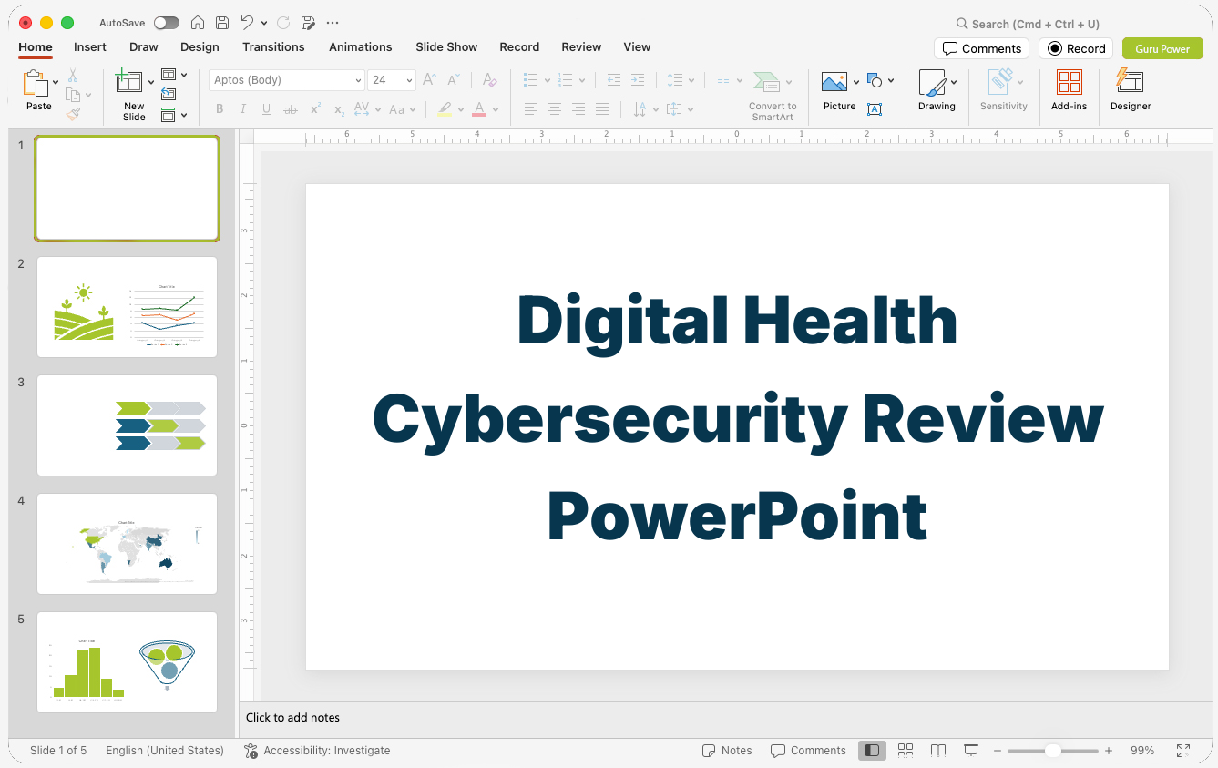Increase font size with large A
The height and width of the screenshot is (768, 1218).
pyautogui.click(x=430, y=80)
